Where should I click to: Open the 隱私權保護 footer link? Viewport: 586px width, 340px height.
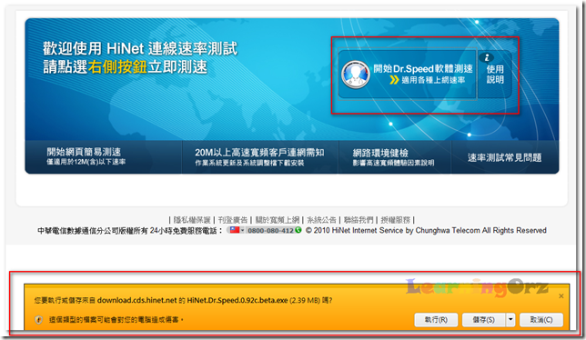(192, 220)
